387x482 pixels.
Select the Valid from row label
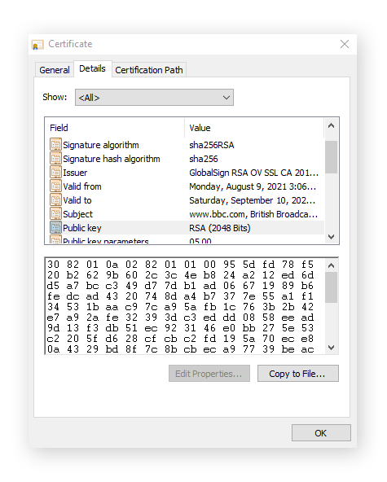(82, 186)
